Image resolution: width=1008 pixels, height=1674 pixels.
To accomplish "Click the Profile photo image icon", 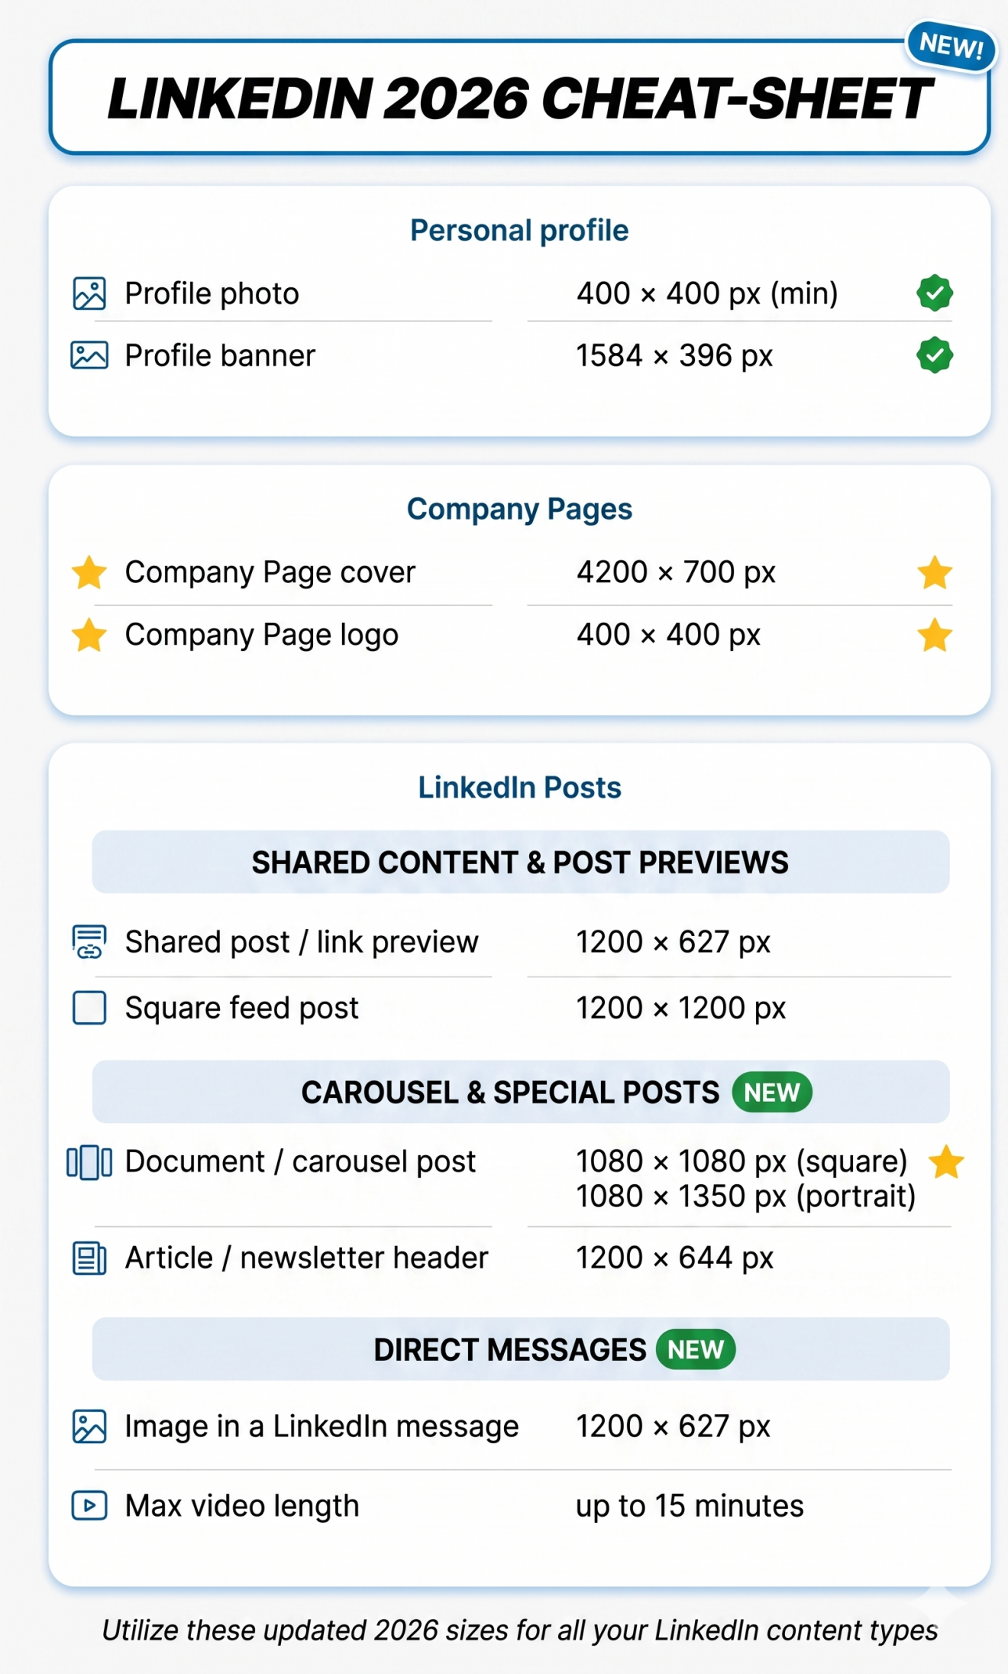I will 89,293.
